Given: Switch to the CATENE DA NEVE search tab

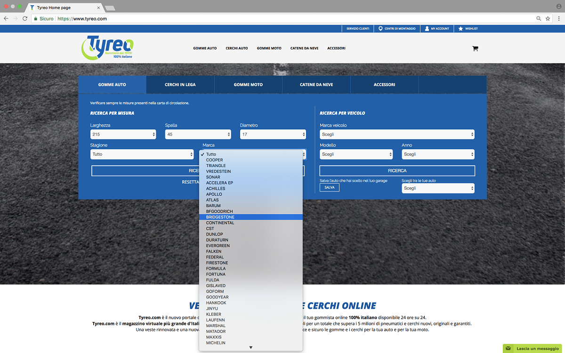Looking at the screenshot, I should [x=316, y=85].
